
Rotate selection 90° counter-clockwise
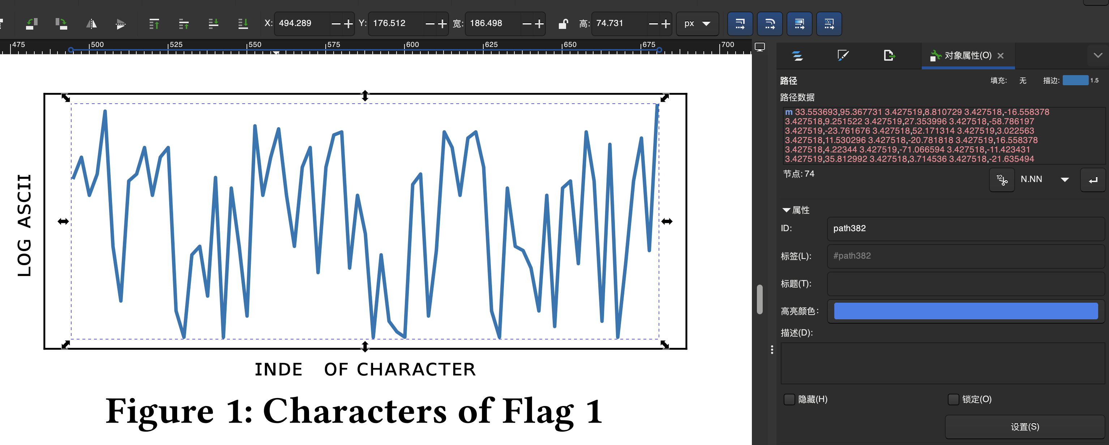tap(32, 24)
